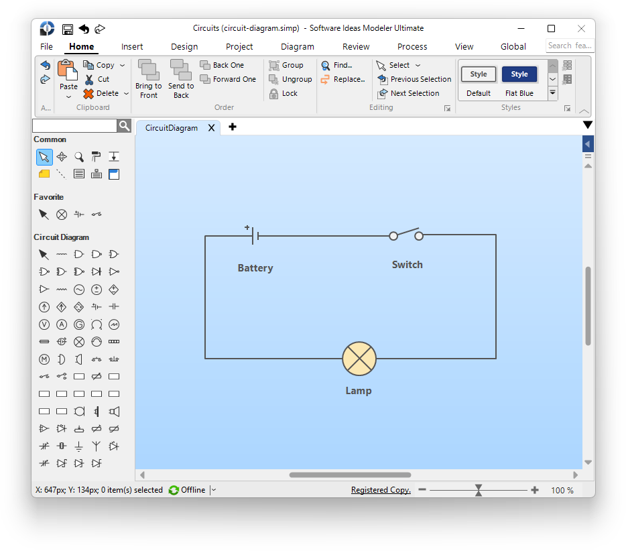Open the Delete dropdown arrow
The image size is (626, 551).
pos(126,94)
